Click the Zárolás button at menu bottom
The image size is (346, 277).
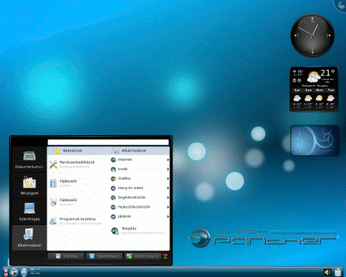[x=66, y=256]
